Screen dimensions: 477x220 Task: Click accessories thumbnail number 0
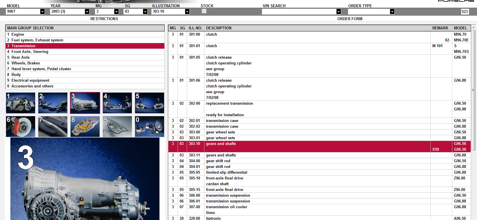149,127
